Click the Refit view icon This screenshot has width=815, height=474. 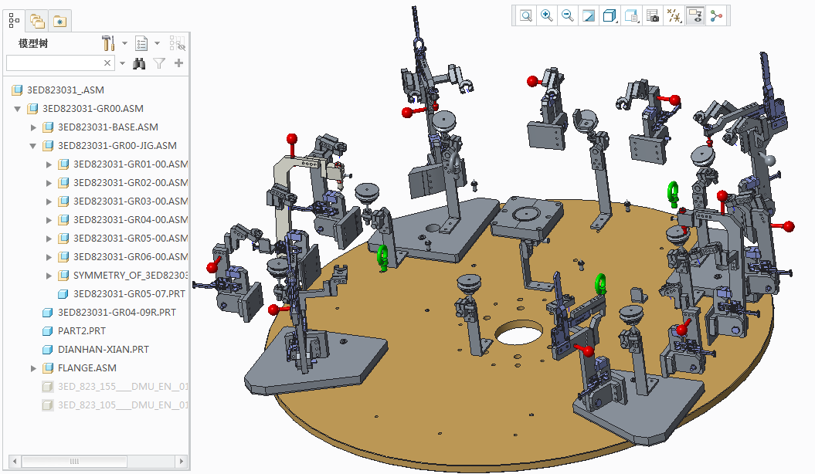tap(526, 15)
